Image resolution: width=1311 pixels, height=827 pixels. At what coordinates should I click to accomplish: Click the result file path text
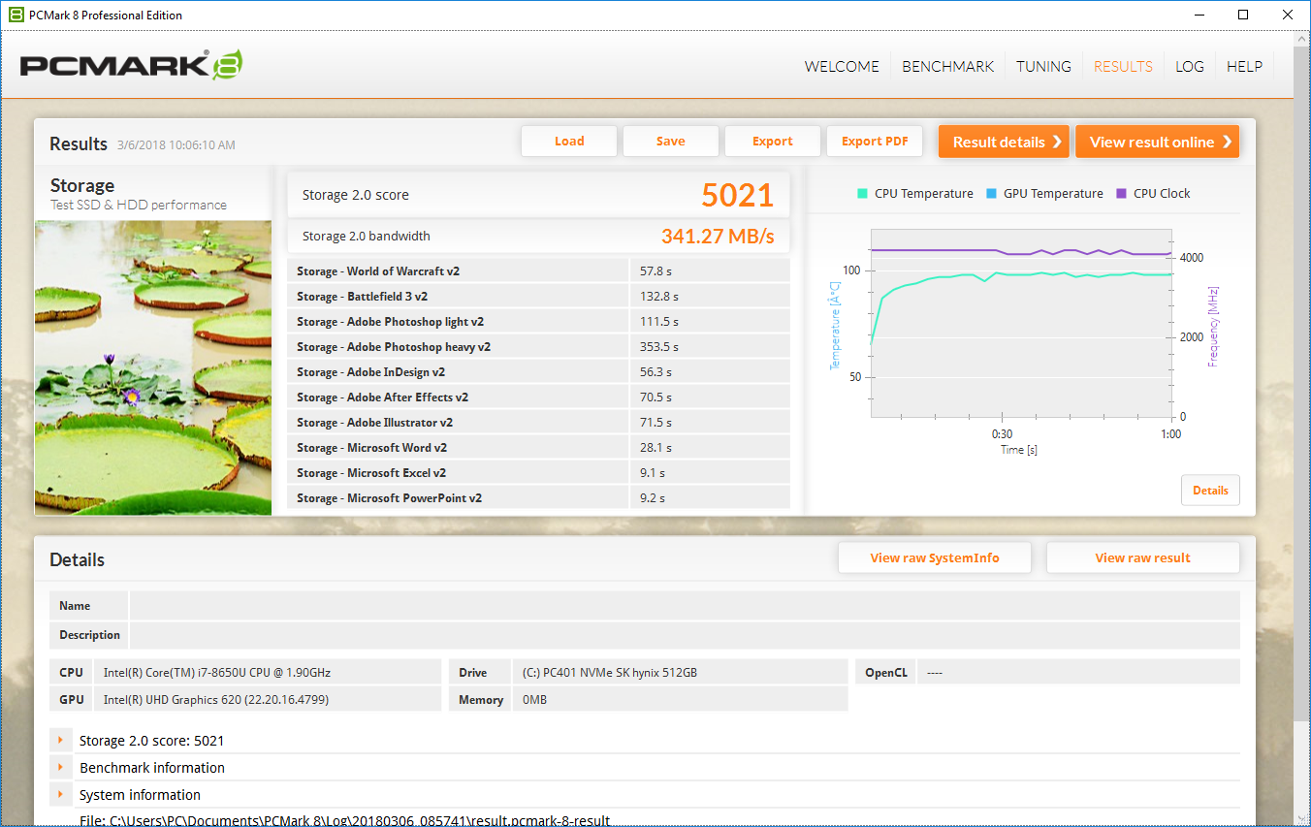click(x=345, y=820)
